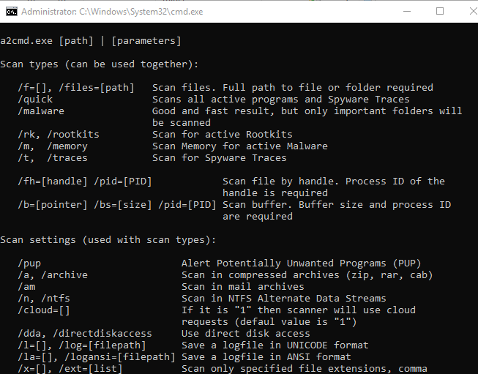Click the /m, /memory option text
478x374 pixels.
[53, 146]
